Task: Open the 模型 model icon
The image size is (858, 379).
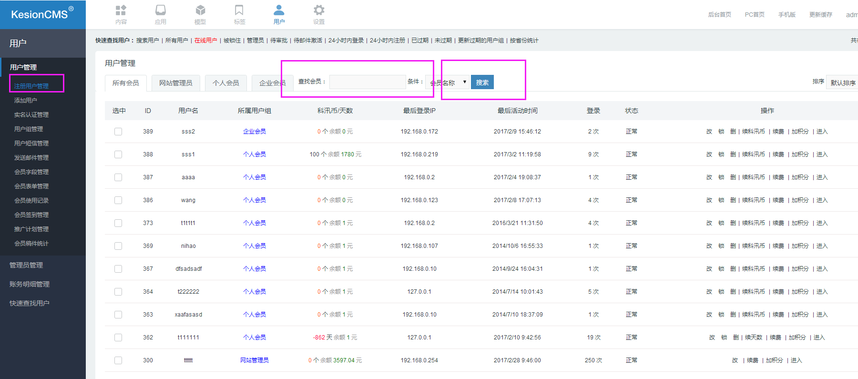Action: point(200,14)
